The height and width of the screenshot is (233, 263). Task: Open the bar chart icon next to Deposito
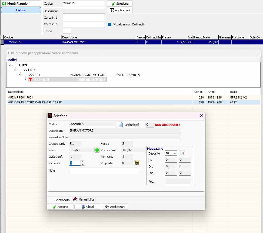coord(182,153)
